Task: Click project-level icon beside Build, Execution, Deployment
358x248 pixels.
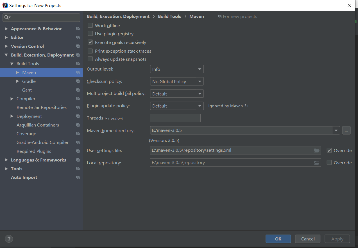Action: (78, 55)
